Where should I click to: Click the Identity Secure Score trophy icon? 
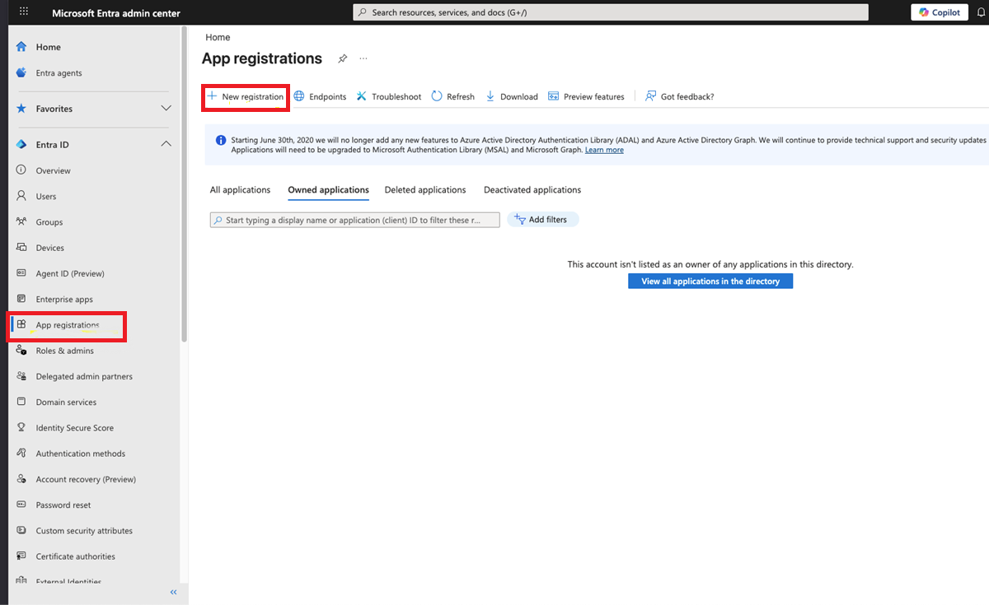pos(21,427)
